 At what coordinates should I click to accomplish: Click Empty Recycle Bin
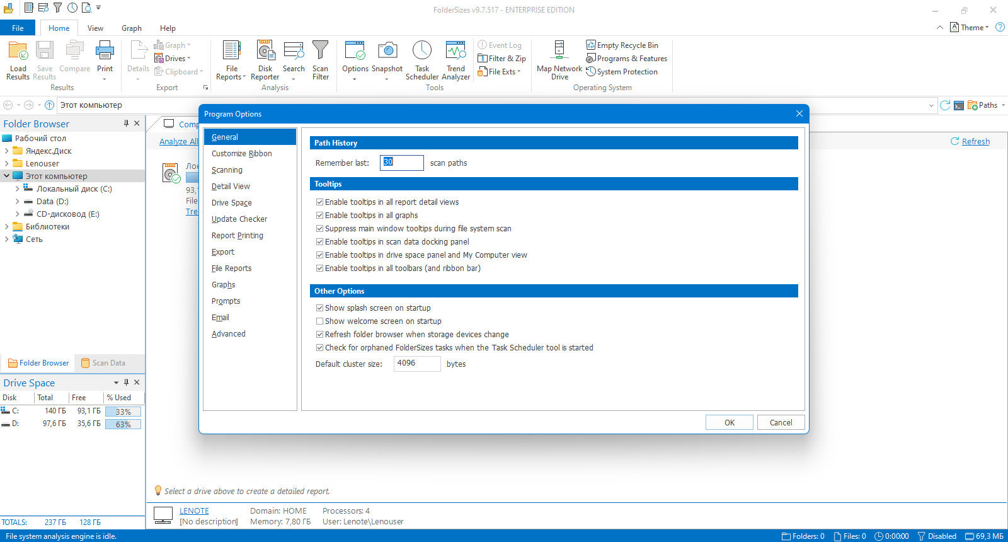pos(622,45)
